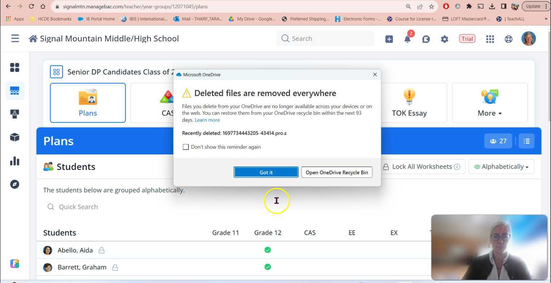
Task: Open the HCDE Bookmarks folder
Action: (x=51, y=19)
